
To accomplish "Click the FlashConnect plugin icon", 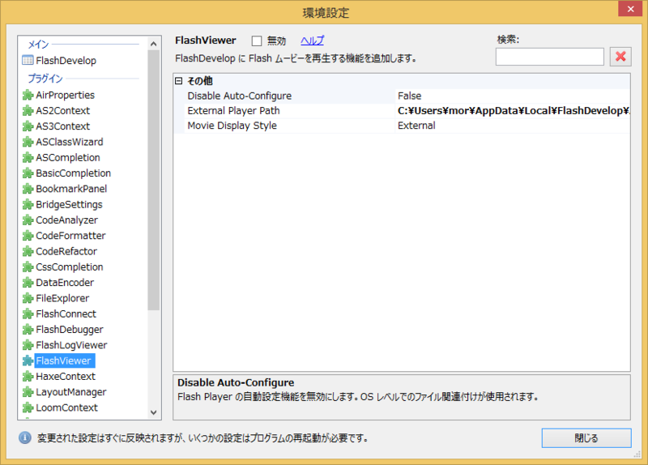I will tap(28, 314).
